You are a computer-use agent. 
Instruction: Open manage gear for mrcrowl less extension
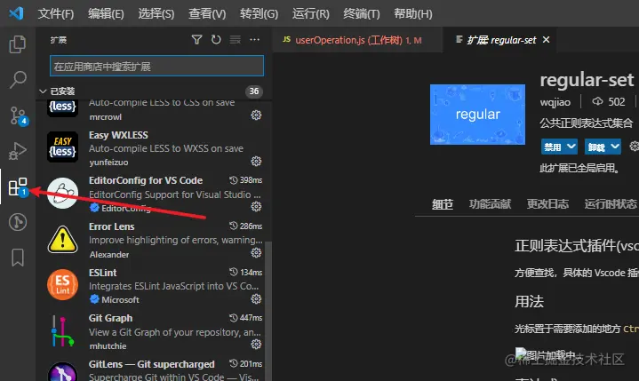tap(256, 115)
